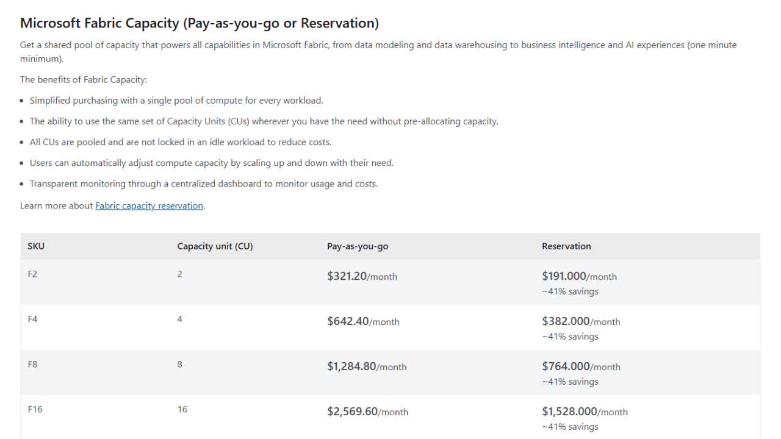Click the $321.20/month pay-as-you-go price

pos(362,276)
